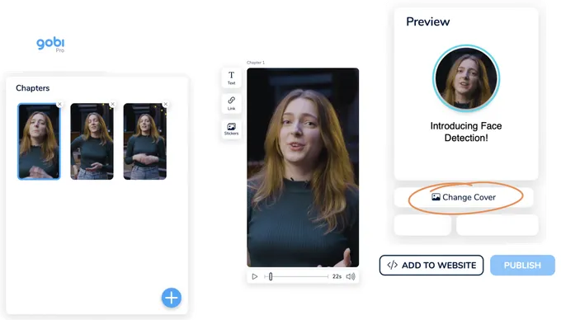
Task: Click the 22s duration label
Action: pyautogui.click(x=337, y=276)
